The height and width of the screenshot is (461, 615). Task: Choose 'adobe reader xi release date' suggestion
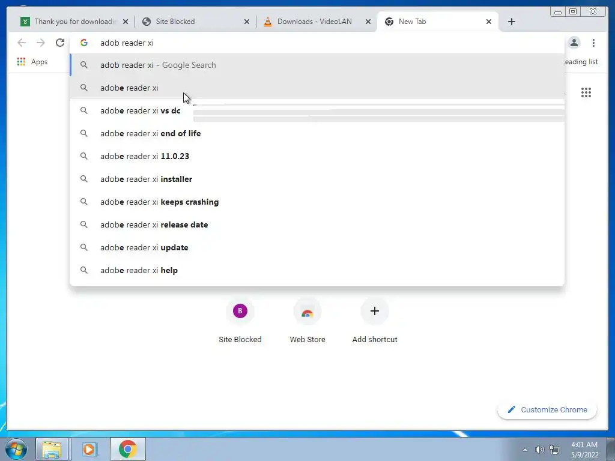coord(317,224)
